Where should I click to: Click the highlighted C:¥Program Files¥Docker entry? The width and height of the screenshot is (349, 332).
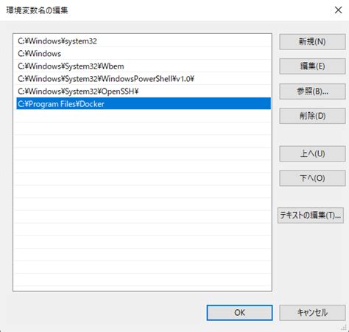tap(144, 103)
